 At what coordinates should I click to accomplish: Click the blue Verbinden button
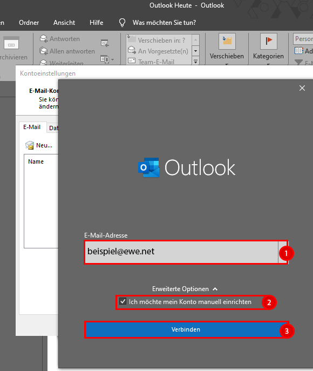tap(186, 329)
